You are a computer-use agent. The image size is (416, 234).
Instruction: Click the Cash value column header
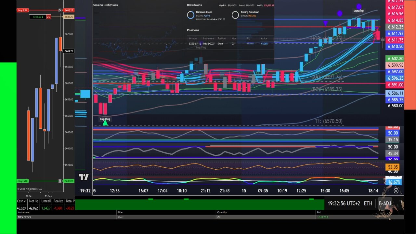pos(21,201)
